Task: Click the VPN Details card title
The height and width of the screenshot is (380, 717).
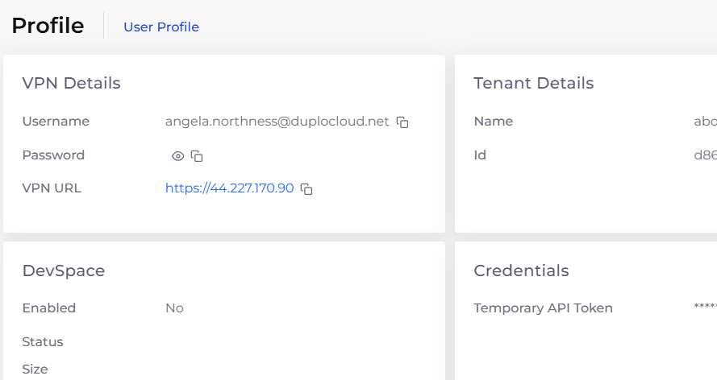Action: pyautogui.click(x=71, y=83)
